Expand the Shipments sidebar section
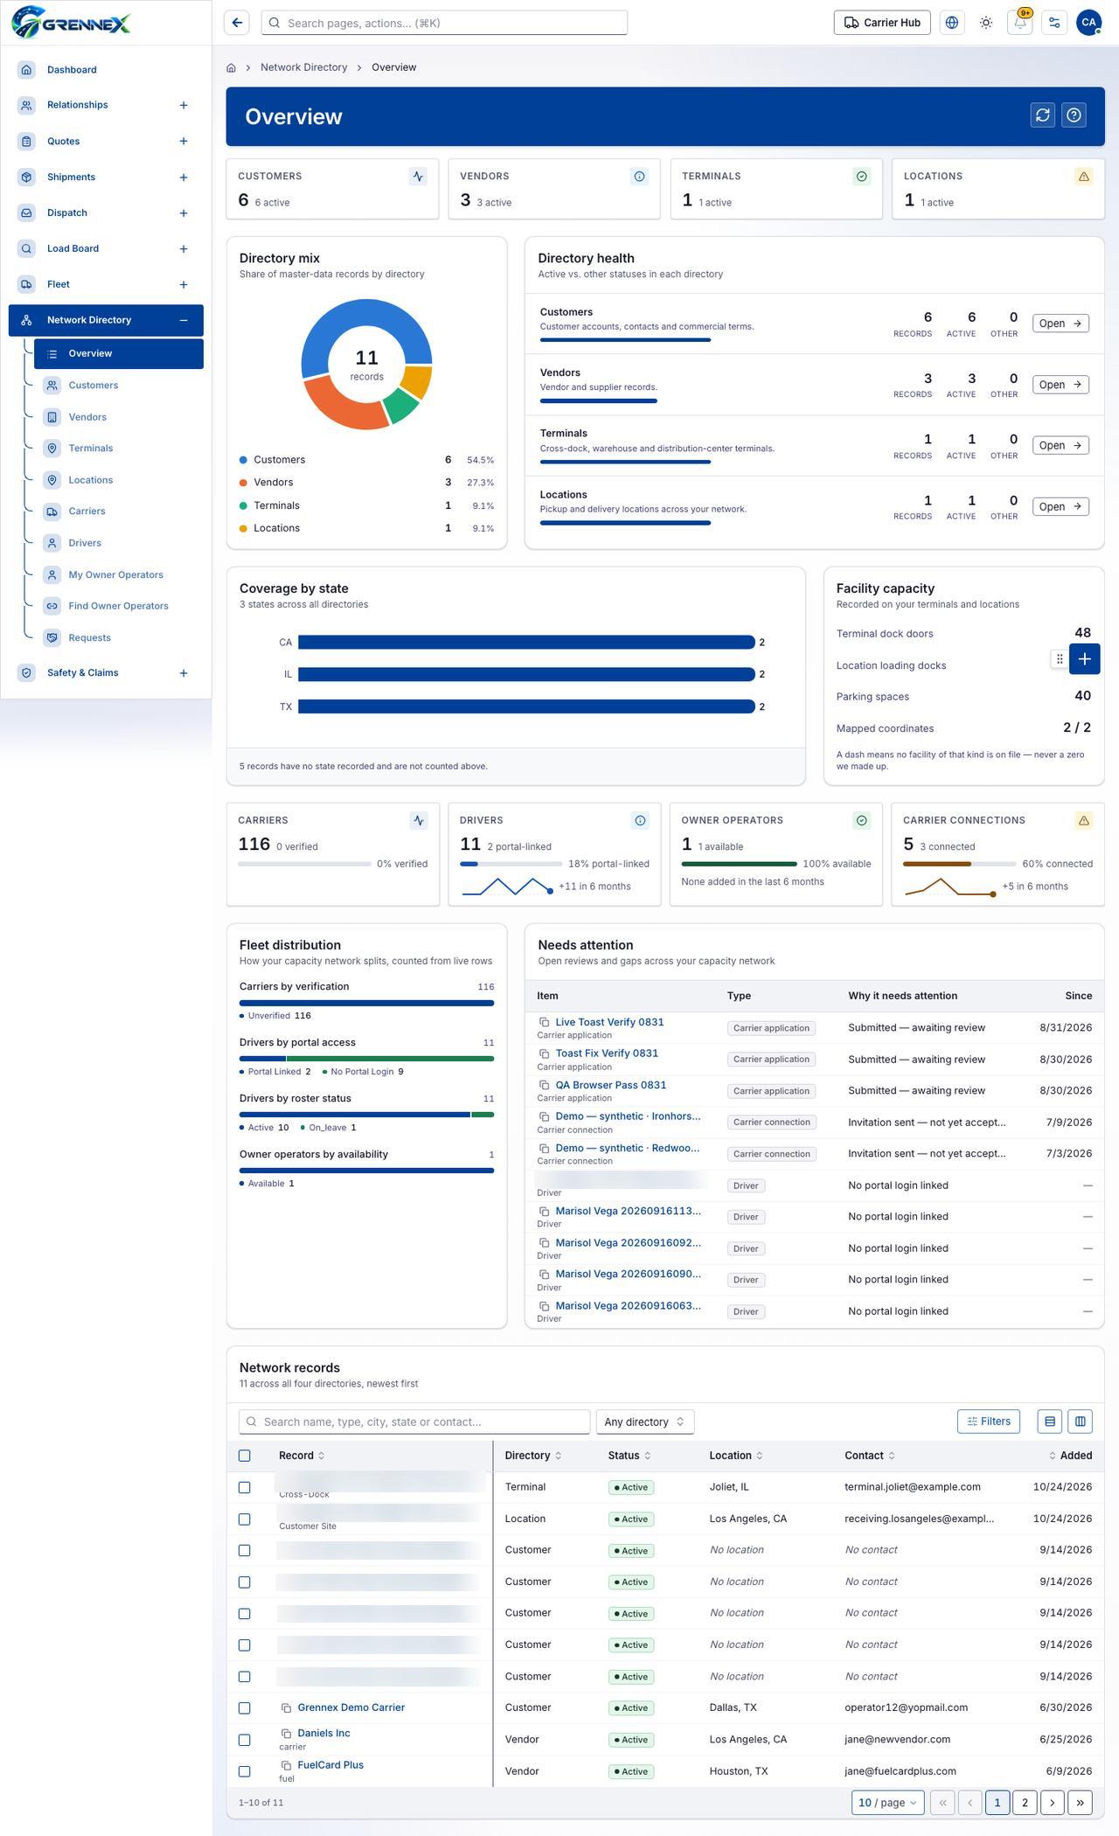This screenshot has width=1119, height=1836. 184,177
